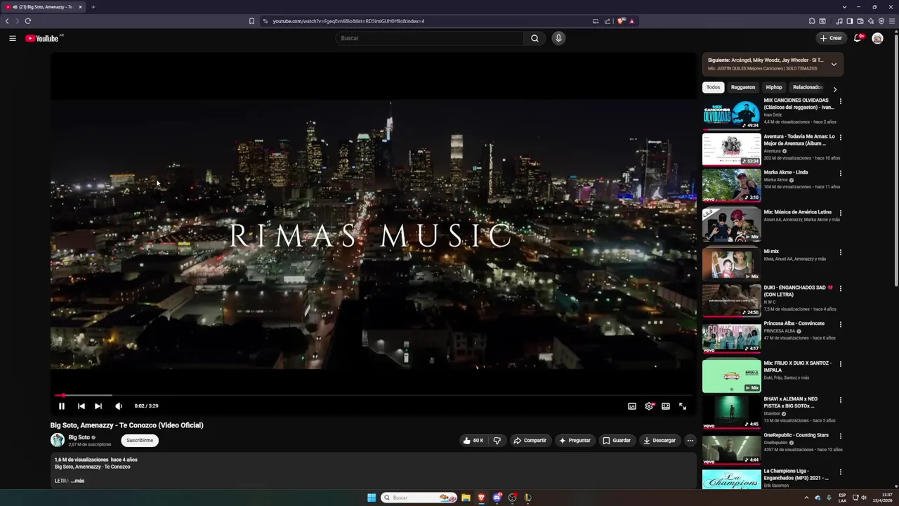Dislike the video

pos(497,441)
